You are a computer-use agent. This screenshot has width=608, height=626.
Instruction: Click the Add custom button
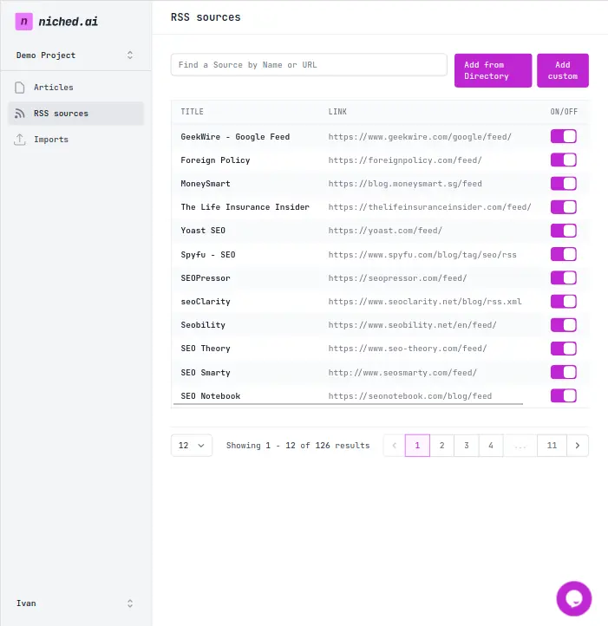coord(562,70)
